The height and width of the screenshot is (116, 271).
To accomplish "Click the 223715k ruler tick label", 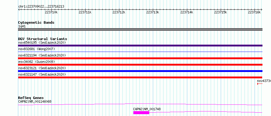I will (220, 12).
